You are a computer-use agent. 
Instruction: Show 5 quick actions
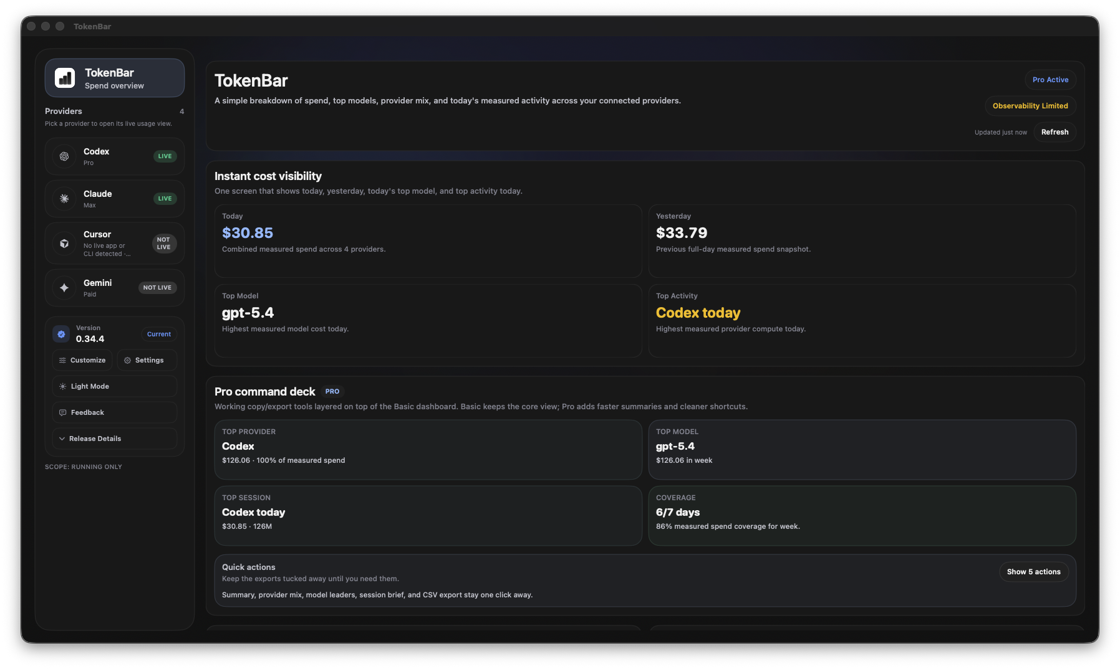coord(1034,571)
